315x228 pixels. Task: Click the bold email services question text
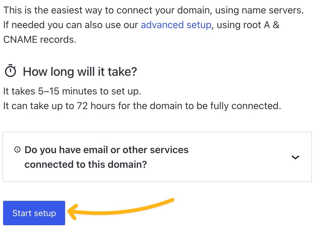pos(106,157)
